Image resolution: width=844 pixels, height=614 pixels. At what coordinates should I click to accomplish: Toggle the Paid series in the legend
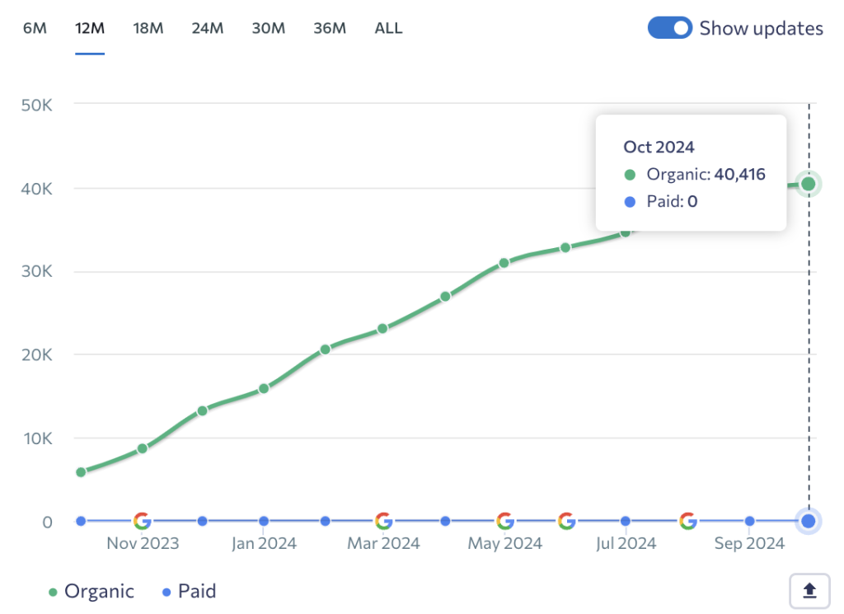189,591
